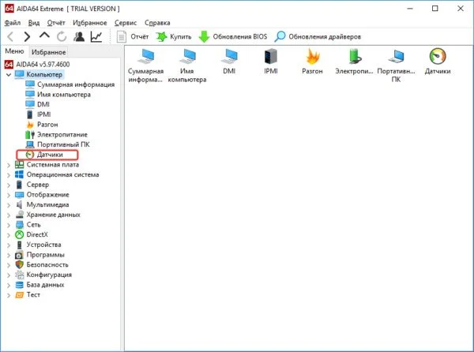Expand the Безопасность node

point(9,265)
